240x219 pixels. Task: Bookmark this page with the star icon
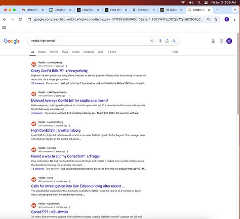(216, 19)
